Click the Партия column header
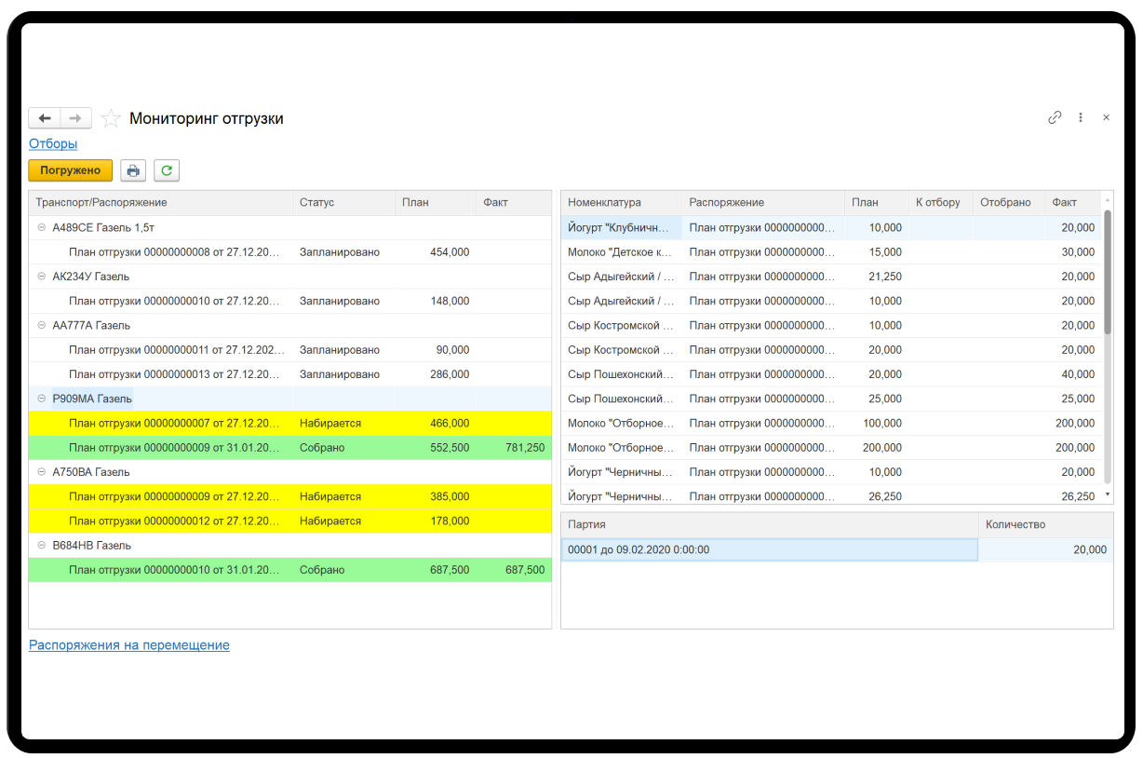 [x=770, y=524]
